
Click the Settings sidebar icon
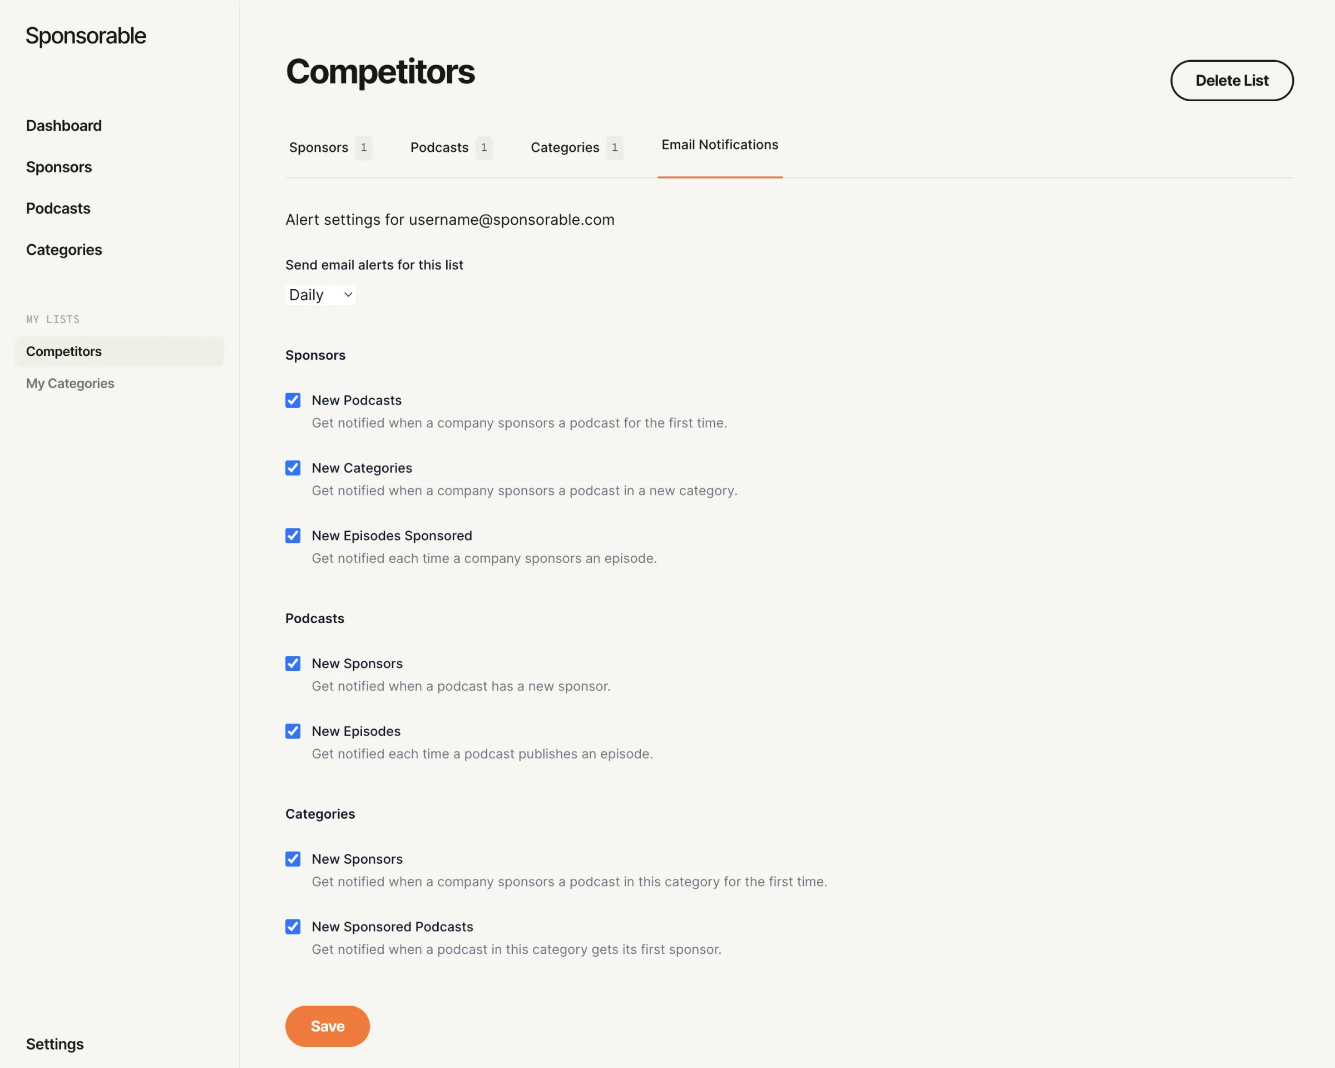point(55,1044)
